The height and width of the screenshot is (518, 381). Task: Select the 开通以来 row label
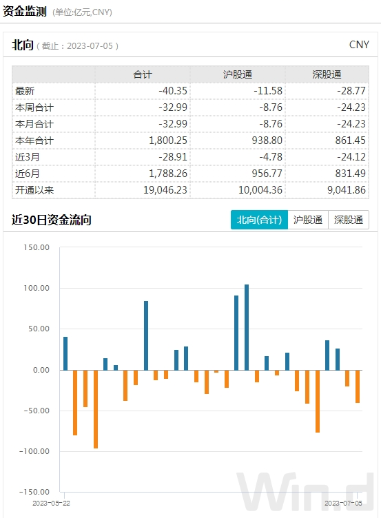pyautogui.click(x=34, y=190)
